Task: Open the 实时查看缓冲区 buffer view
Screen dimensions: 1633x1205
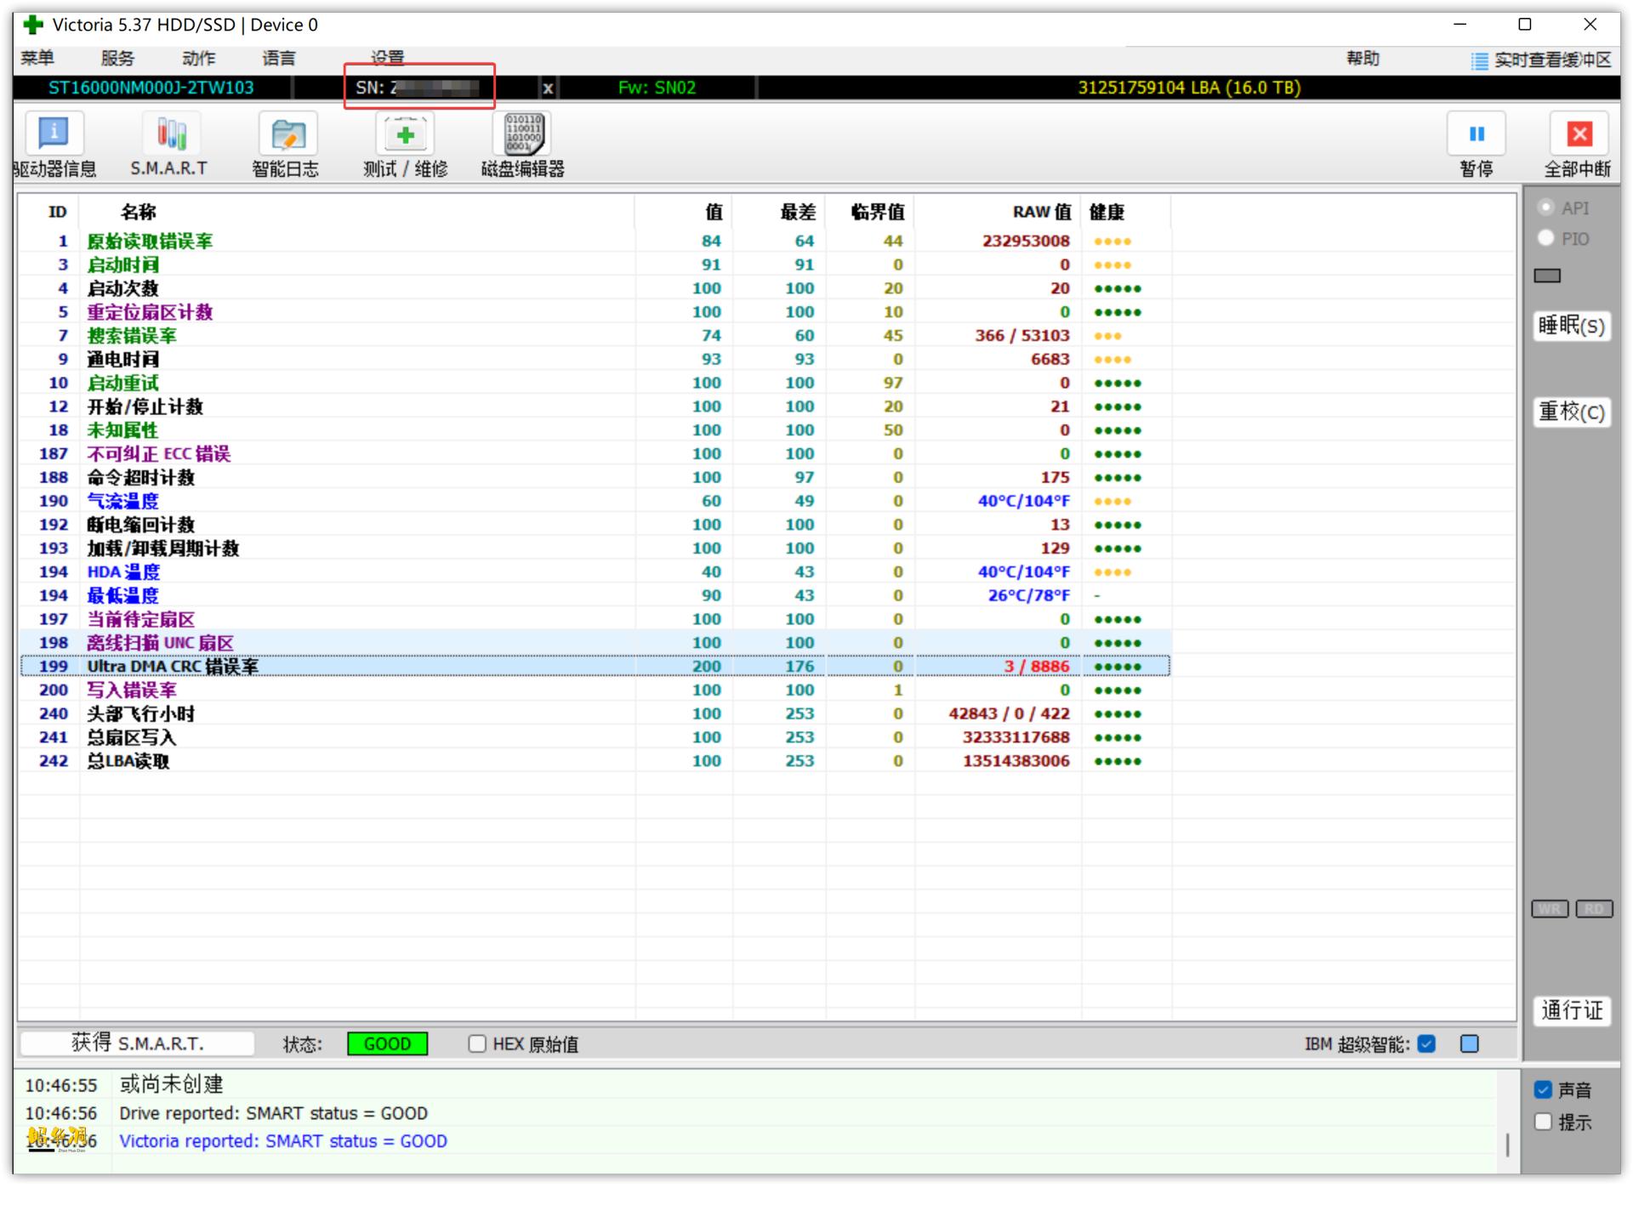Action: 1541,60
